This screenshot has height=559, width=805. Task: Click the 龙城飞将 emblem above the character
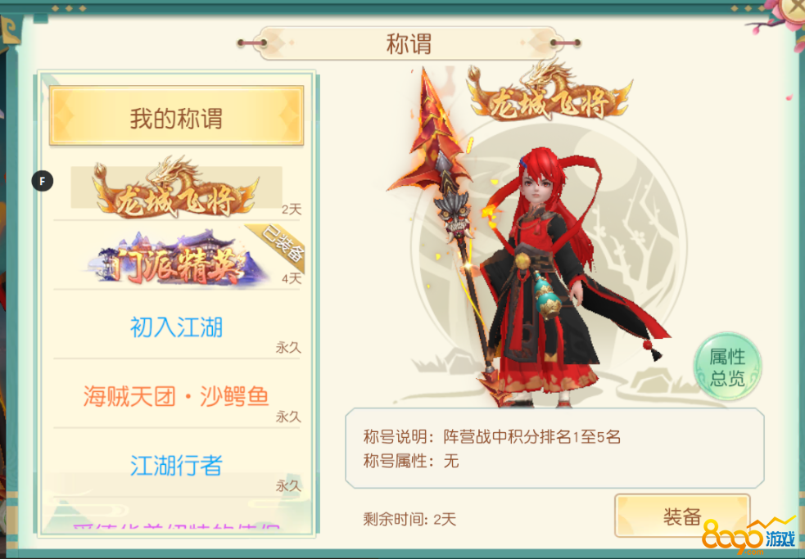[549, 92]
